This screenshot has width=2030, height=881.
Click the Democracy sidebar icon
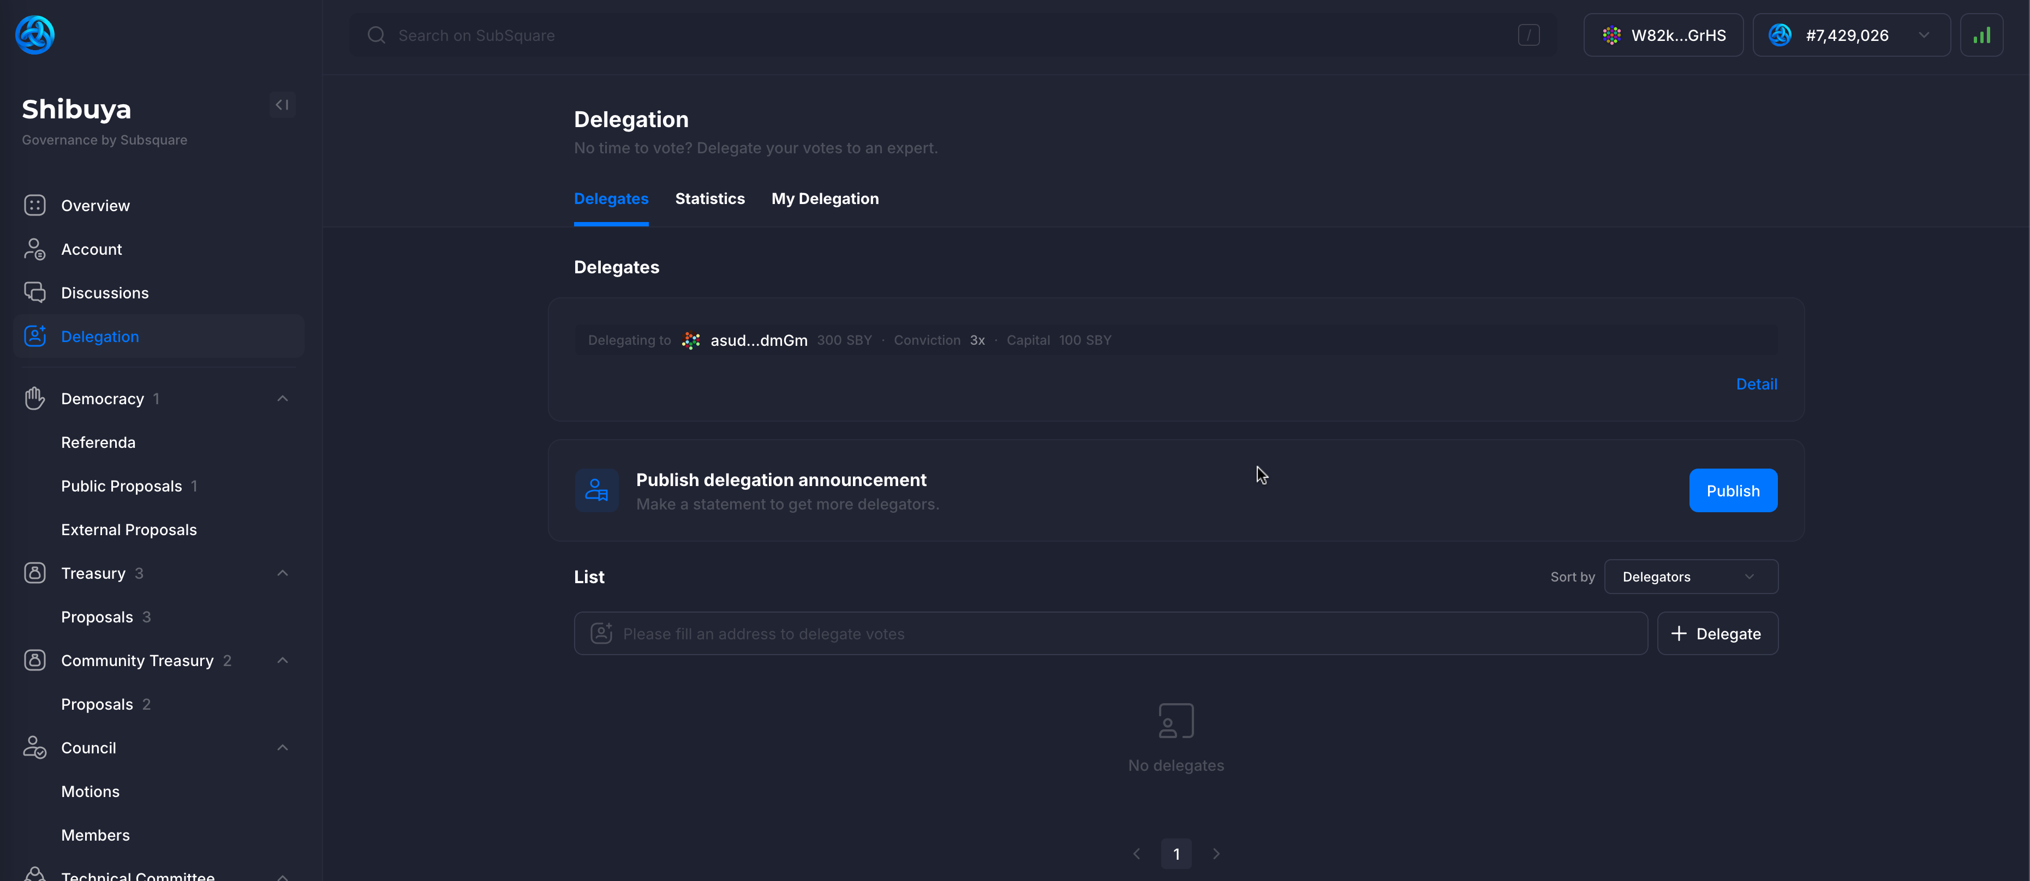(35, 397)
